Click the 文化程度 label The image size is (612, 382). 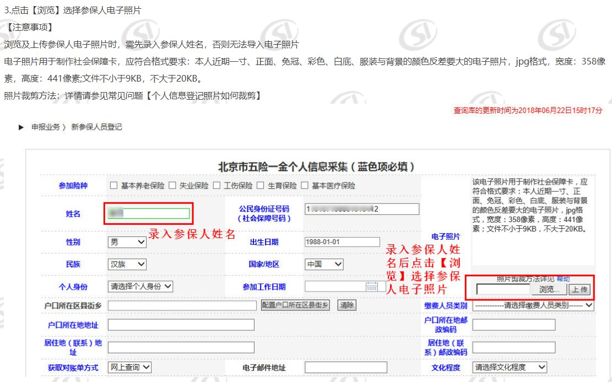[x=446, y=368]
